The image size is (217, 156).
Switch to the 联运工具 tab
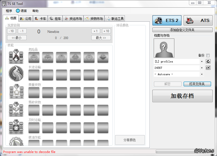pyautogui.click(x=115, y=19)
